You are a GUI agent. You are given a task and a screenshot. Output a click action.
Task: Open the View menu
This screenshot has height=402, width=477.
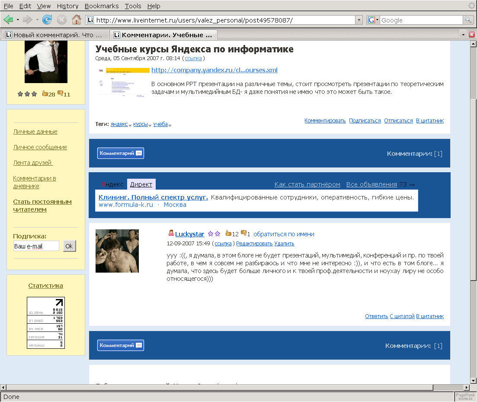(x=44, y=6)
